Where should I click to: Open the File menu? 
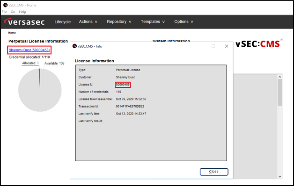tap(4, 12)
